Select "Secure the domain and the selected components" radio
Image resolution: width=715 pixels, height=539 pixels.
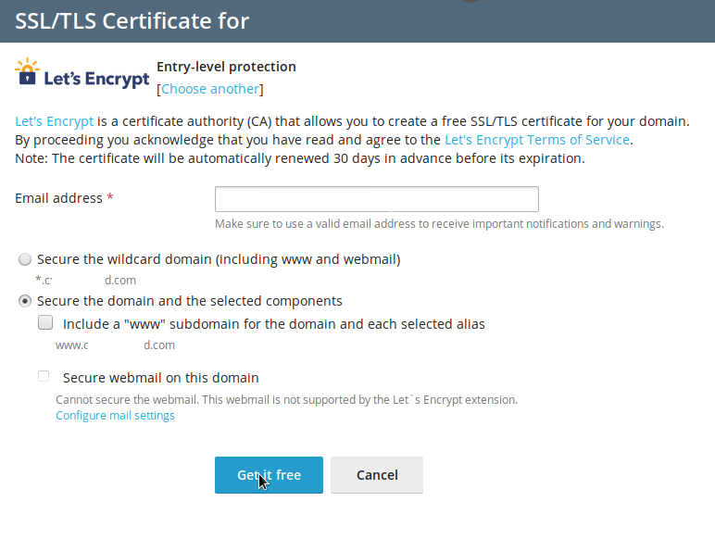click(25, 301)
